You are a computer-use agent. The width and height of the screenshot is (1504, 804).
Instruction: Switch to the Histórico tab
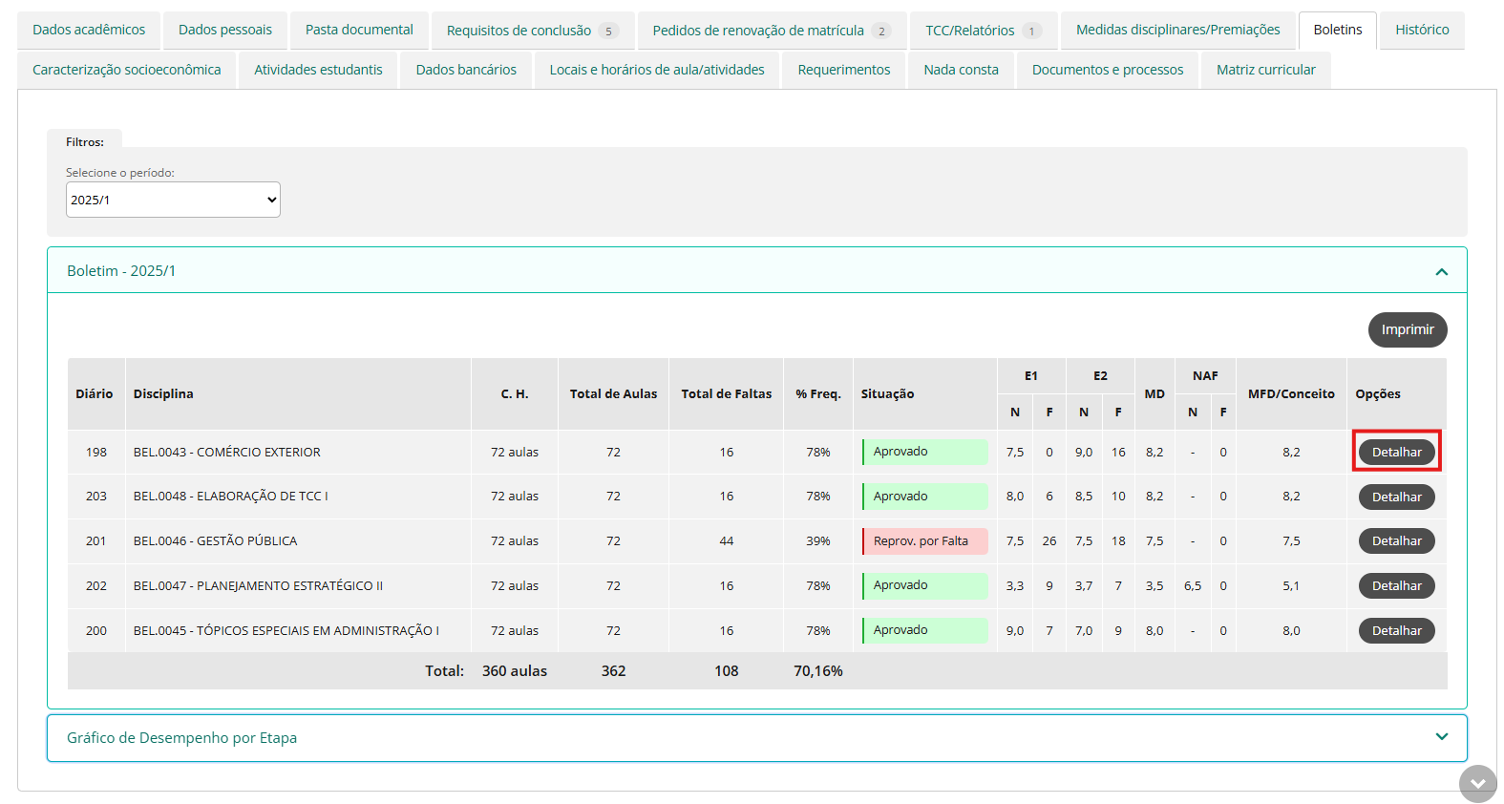pyautogui.click(x=1421, y=31)
